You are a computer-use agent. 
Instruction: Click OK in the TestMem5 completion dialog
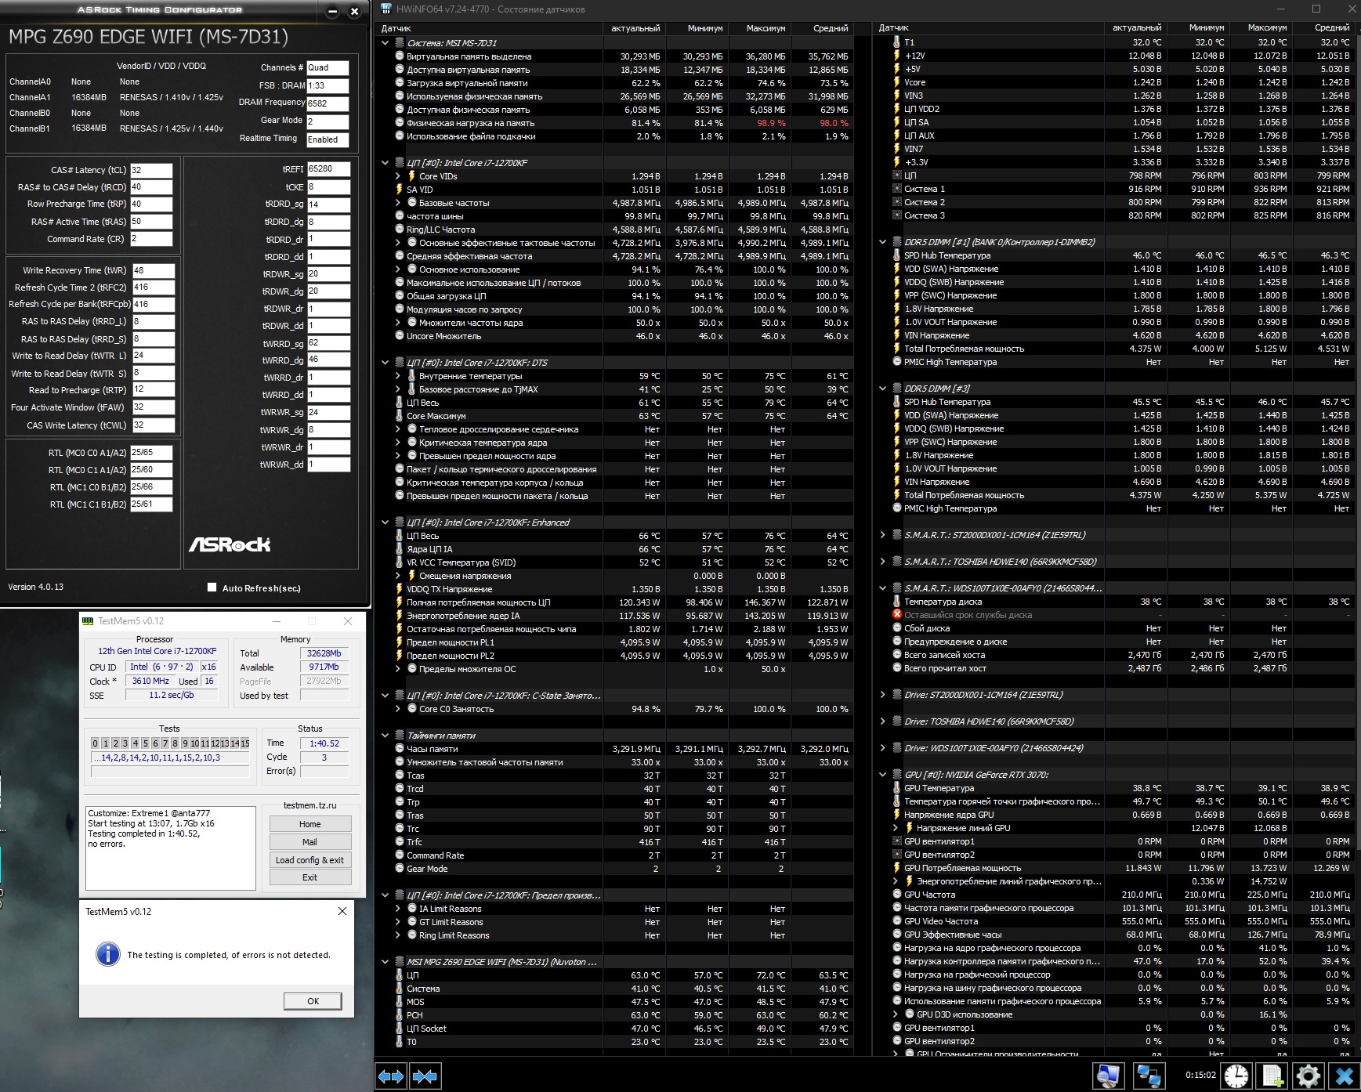pyautogui.click(x=313, y=1001)
